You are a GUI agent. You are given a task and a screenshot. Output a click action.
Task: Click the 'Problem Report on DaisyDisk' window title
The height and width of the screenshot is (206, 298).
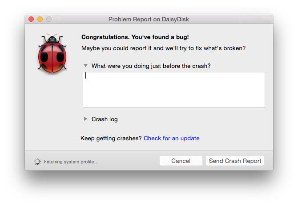click(149, 20)
